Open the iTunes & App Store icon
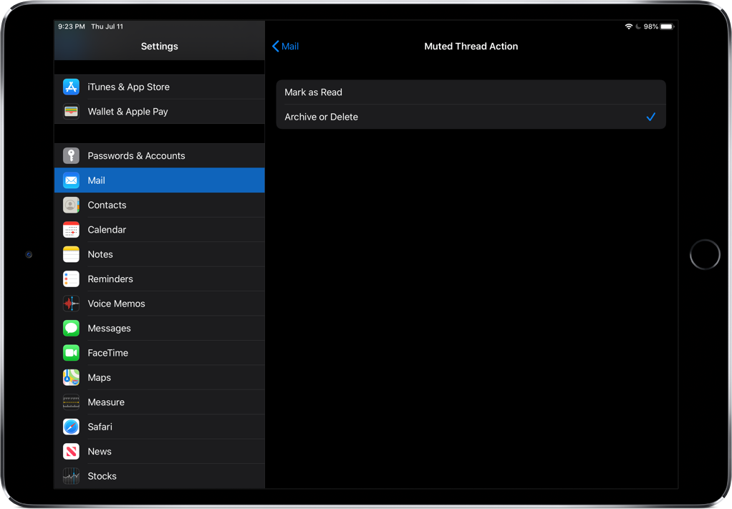 click(x=71, y=87)
